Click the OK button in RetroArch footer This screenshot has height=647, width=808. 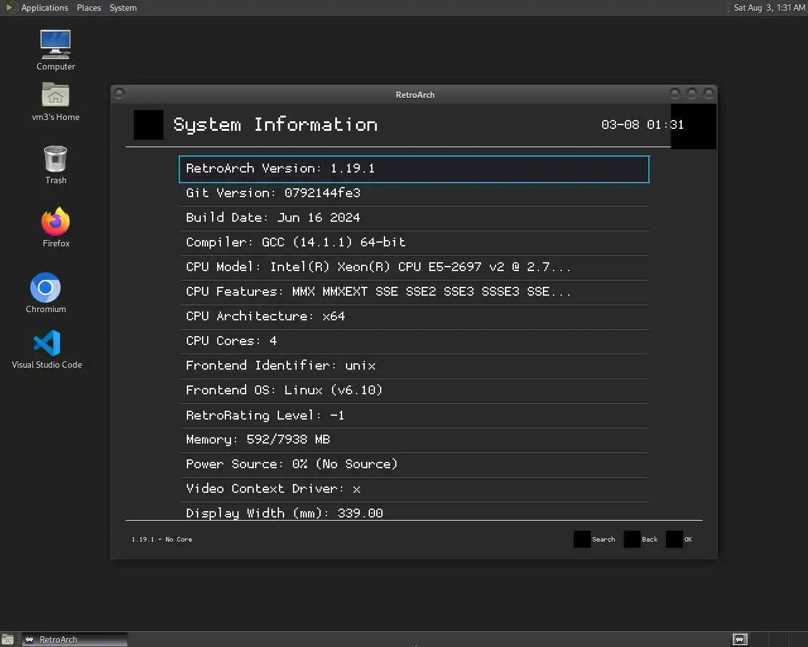coord(680,540)
